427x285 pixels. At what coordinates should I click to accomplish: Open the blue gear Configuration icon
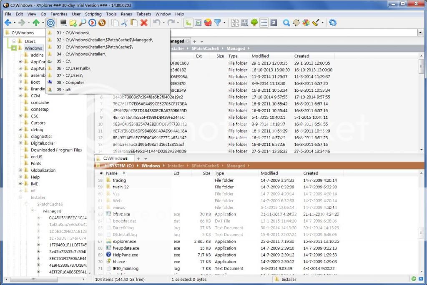coord(332,22)
